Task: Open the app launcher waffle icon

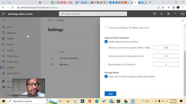Action: pos(3,14)
